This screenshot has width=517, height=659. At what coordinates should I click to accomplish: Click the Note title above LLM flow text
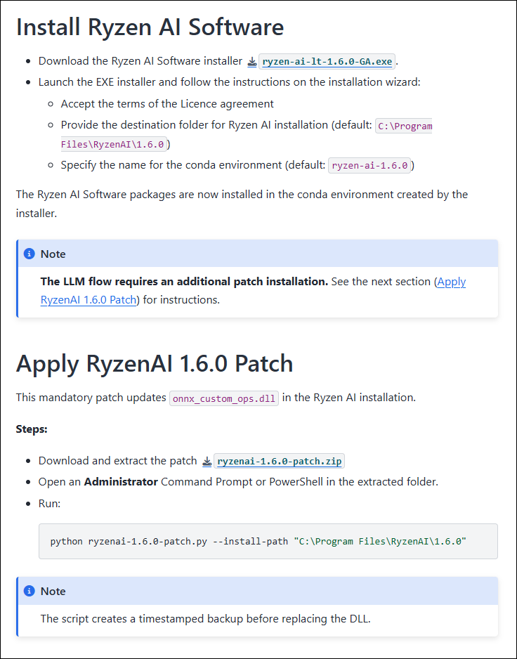click(x=53, y=254)
